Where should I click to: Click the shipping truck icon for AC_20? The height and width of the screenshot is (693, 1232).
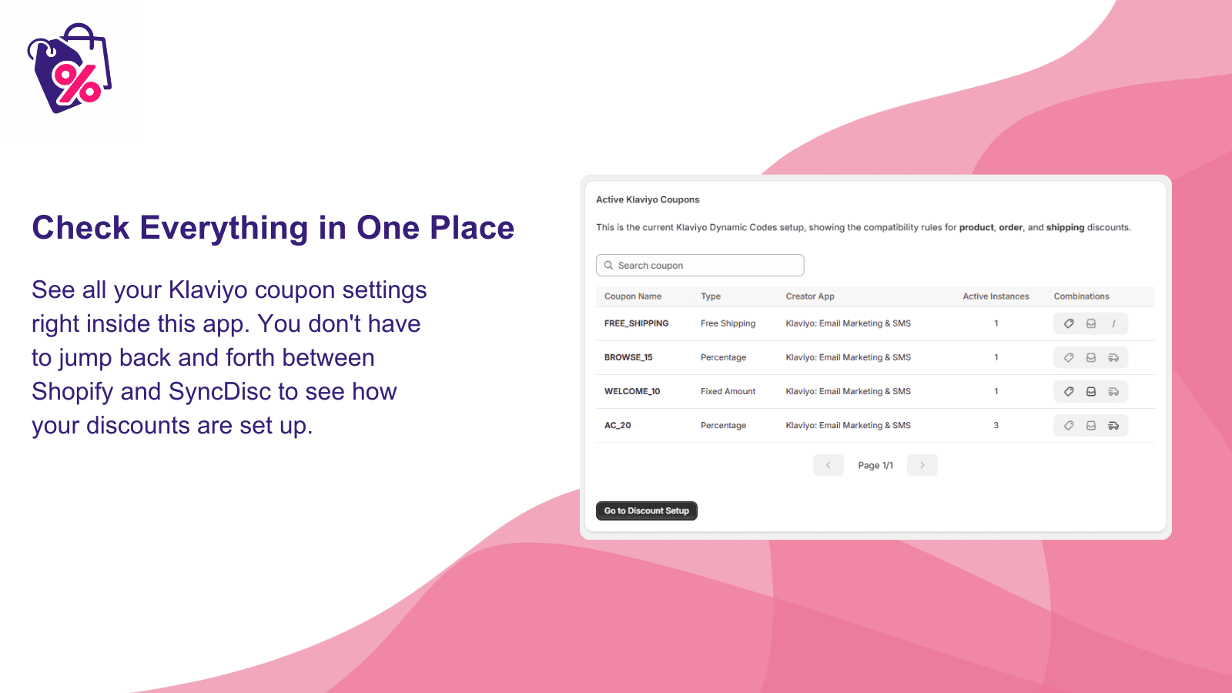pos(1114,425)
